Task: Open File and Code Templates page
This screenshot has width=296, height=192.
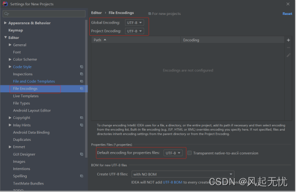Action: click(34, 82)
